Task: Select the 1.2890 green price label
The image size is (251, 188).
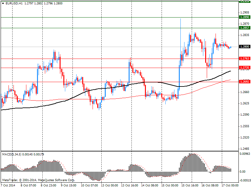Action: 244,17
